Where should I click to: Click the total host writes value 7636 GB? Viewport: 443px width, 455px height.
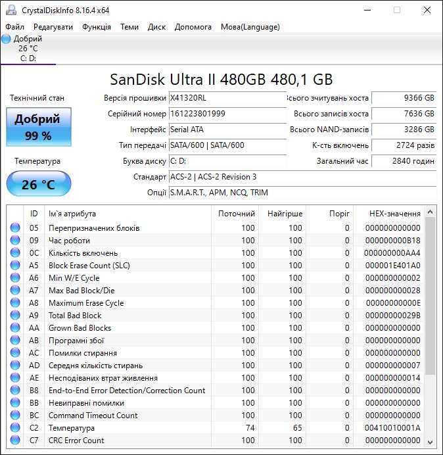(404, 114)
